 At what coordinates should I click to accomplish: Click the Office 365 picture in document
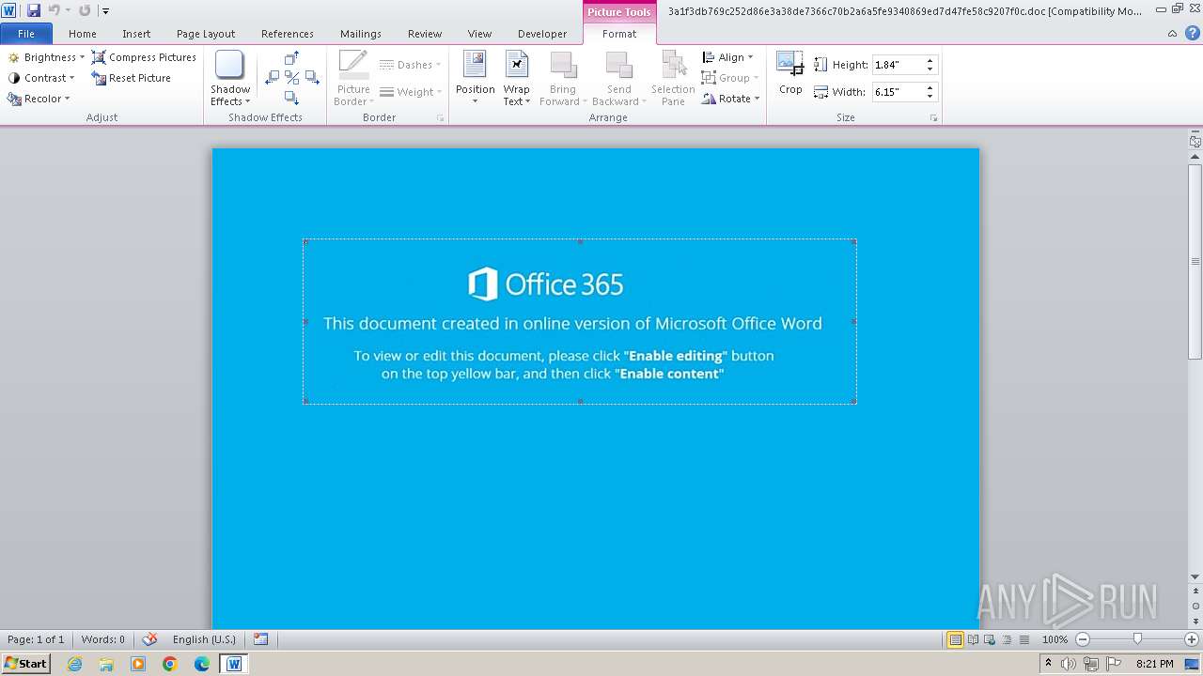(579, 321)
